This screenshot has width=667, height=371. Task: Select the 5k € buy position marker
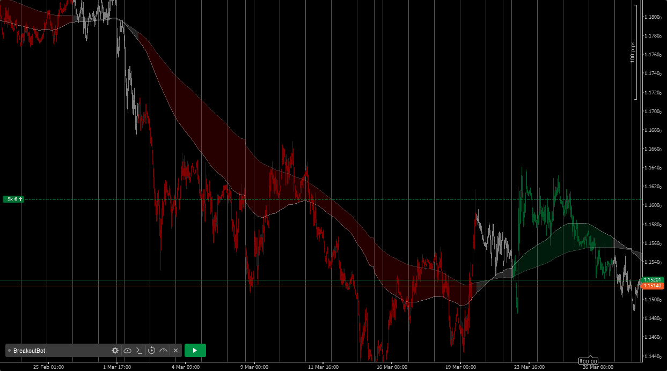[x=14, y=199]
